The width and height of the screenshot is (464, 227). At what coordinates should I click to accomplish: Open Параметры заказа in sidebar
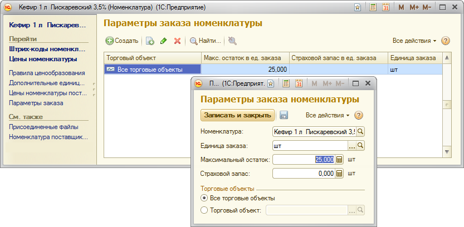[36, 103]
